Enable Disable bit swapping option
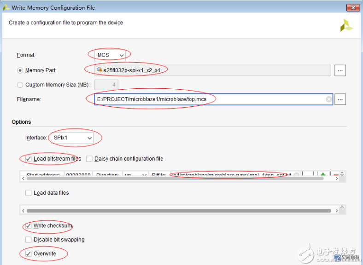 coord(29,240)
